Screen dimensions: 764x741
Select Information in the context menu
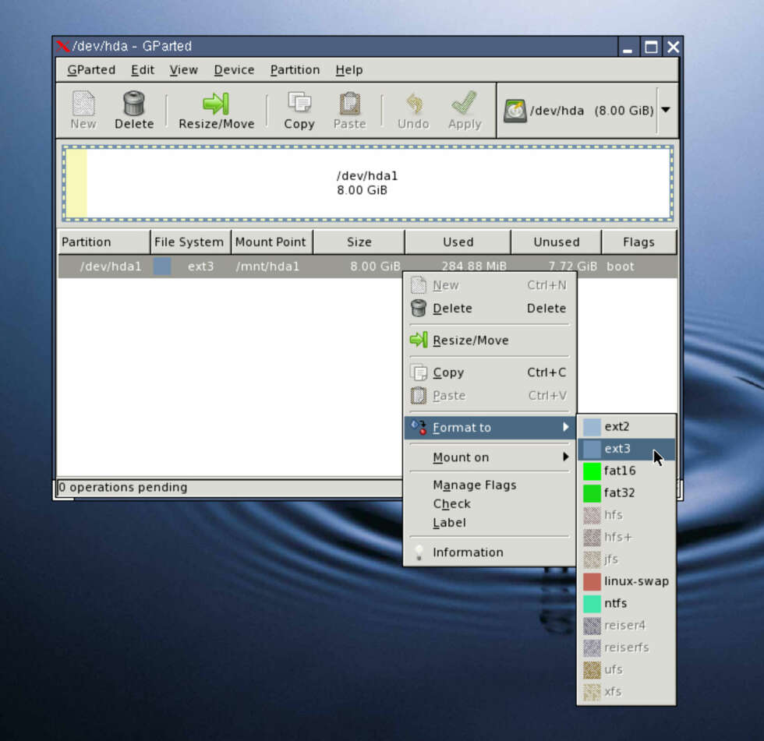tap(490, 552)
